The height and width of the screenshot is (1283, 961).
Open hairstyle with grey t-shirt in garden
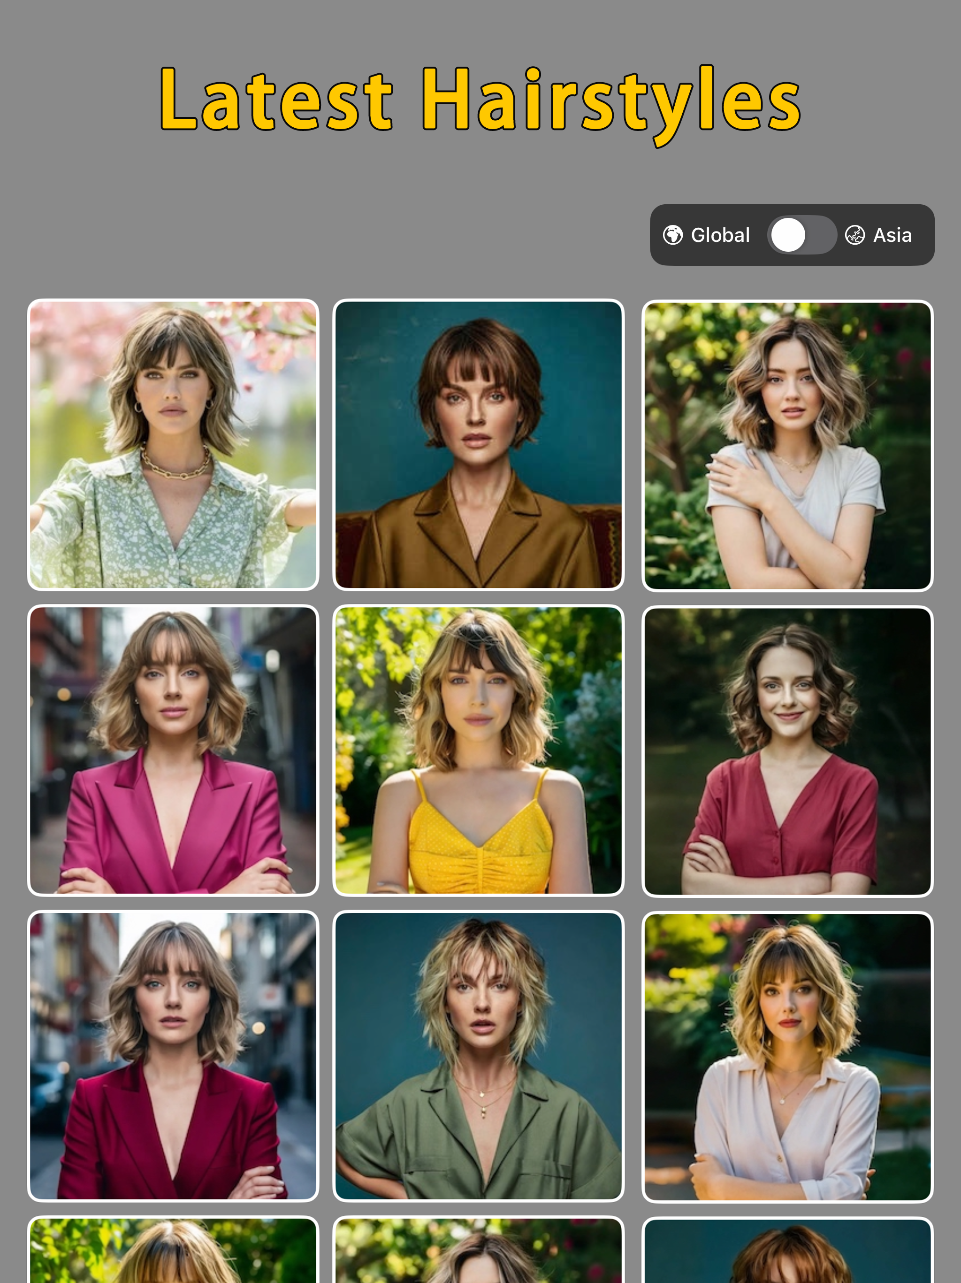click(x=788, y=446)
